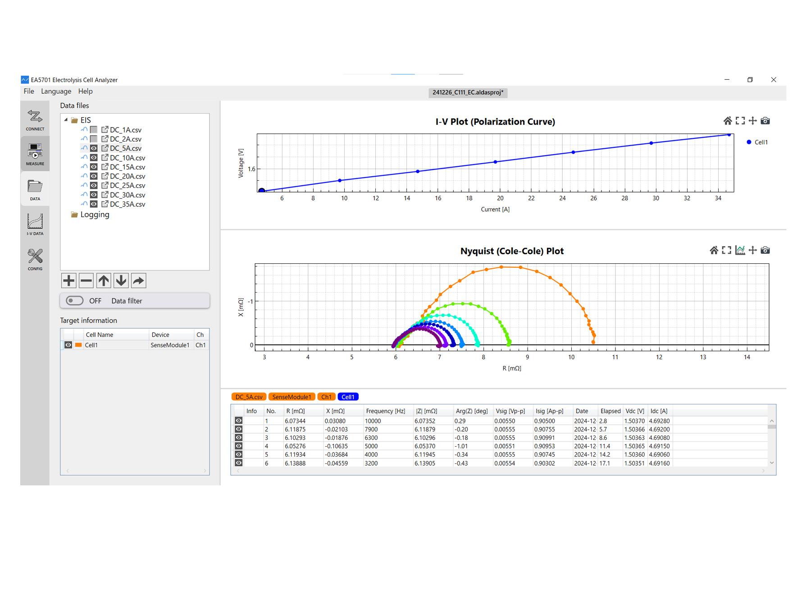
Task: Open the Language menu
Action: pos(56,91)
